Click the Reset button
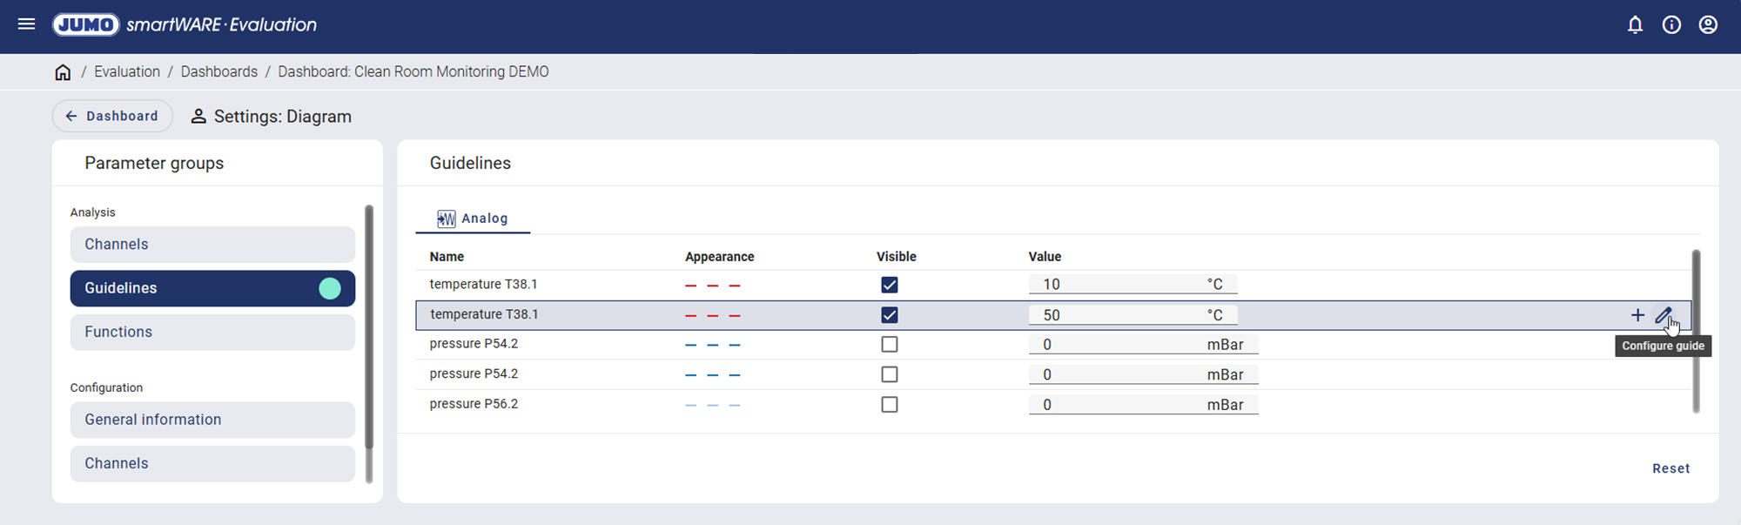1741x525 pixels. tap(1670, 468)
